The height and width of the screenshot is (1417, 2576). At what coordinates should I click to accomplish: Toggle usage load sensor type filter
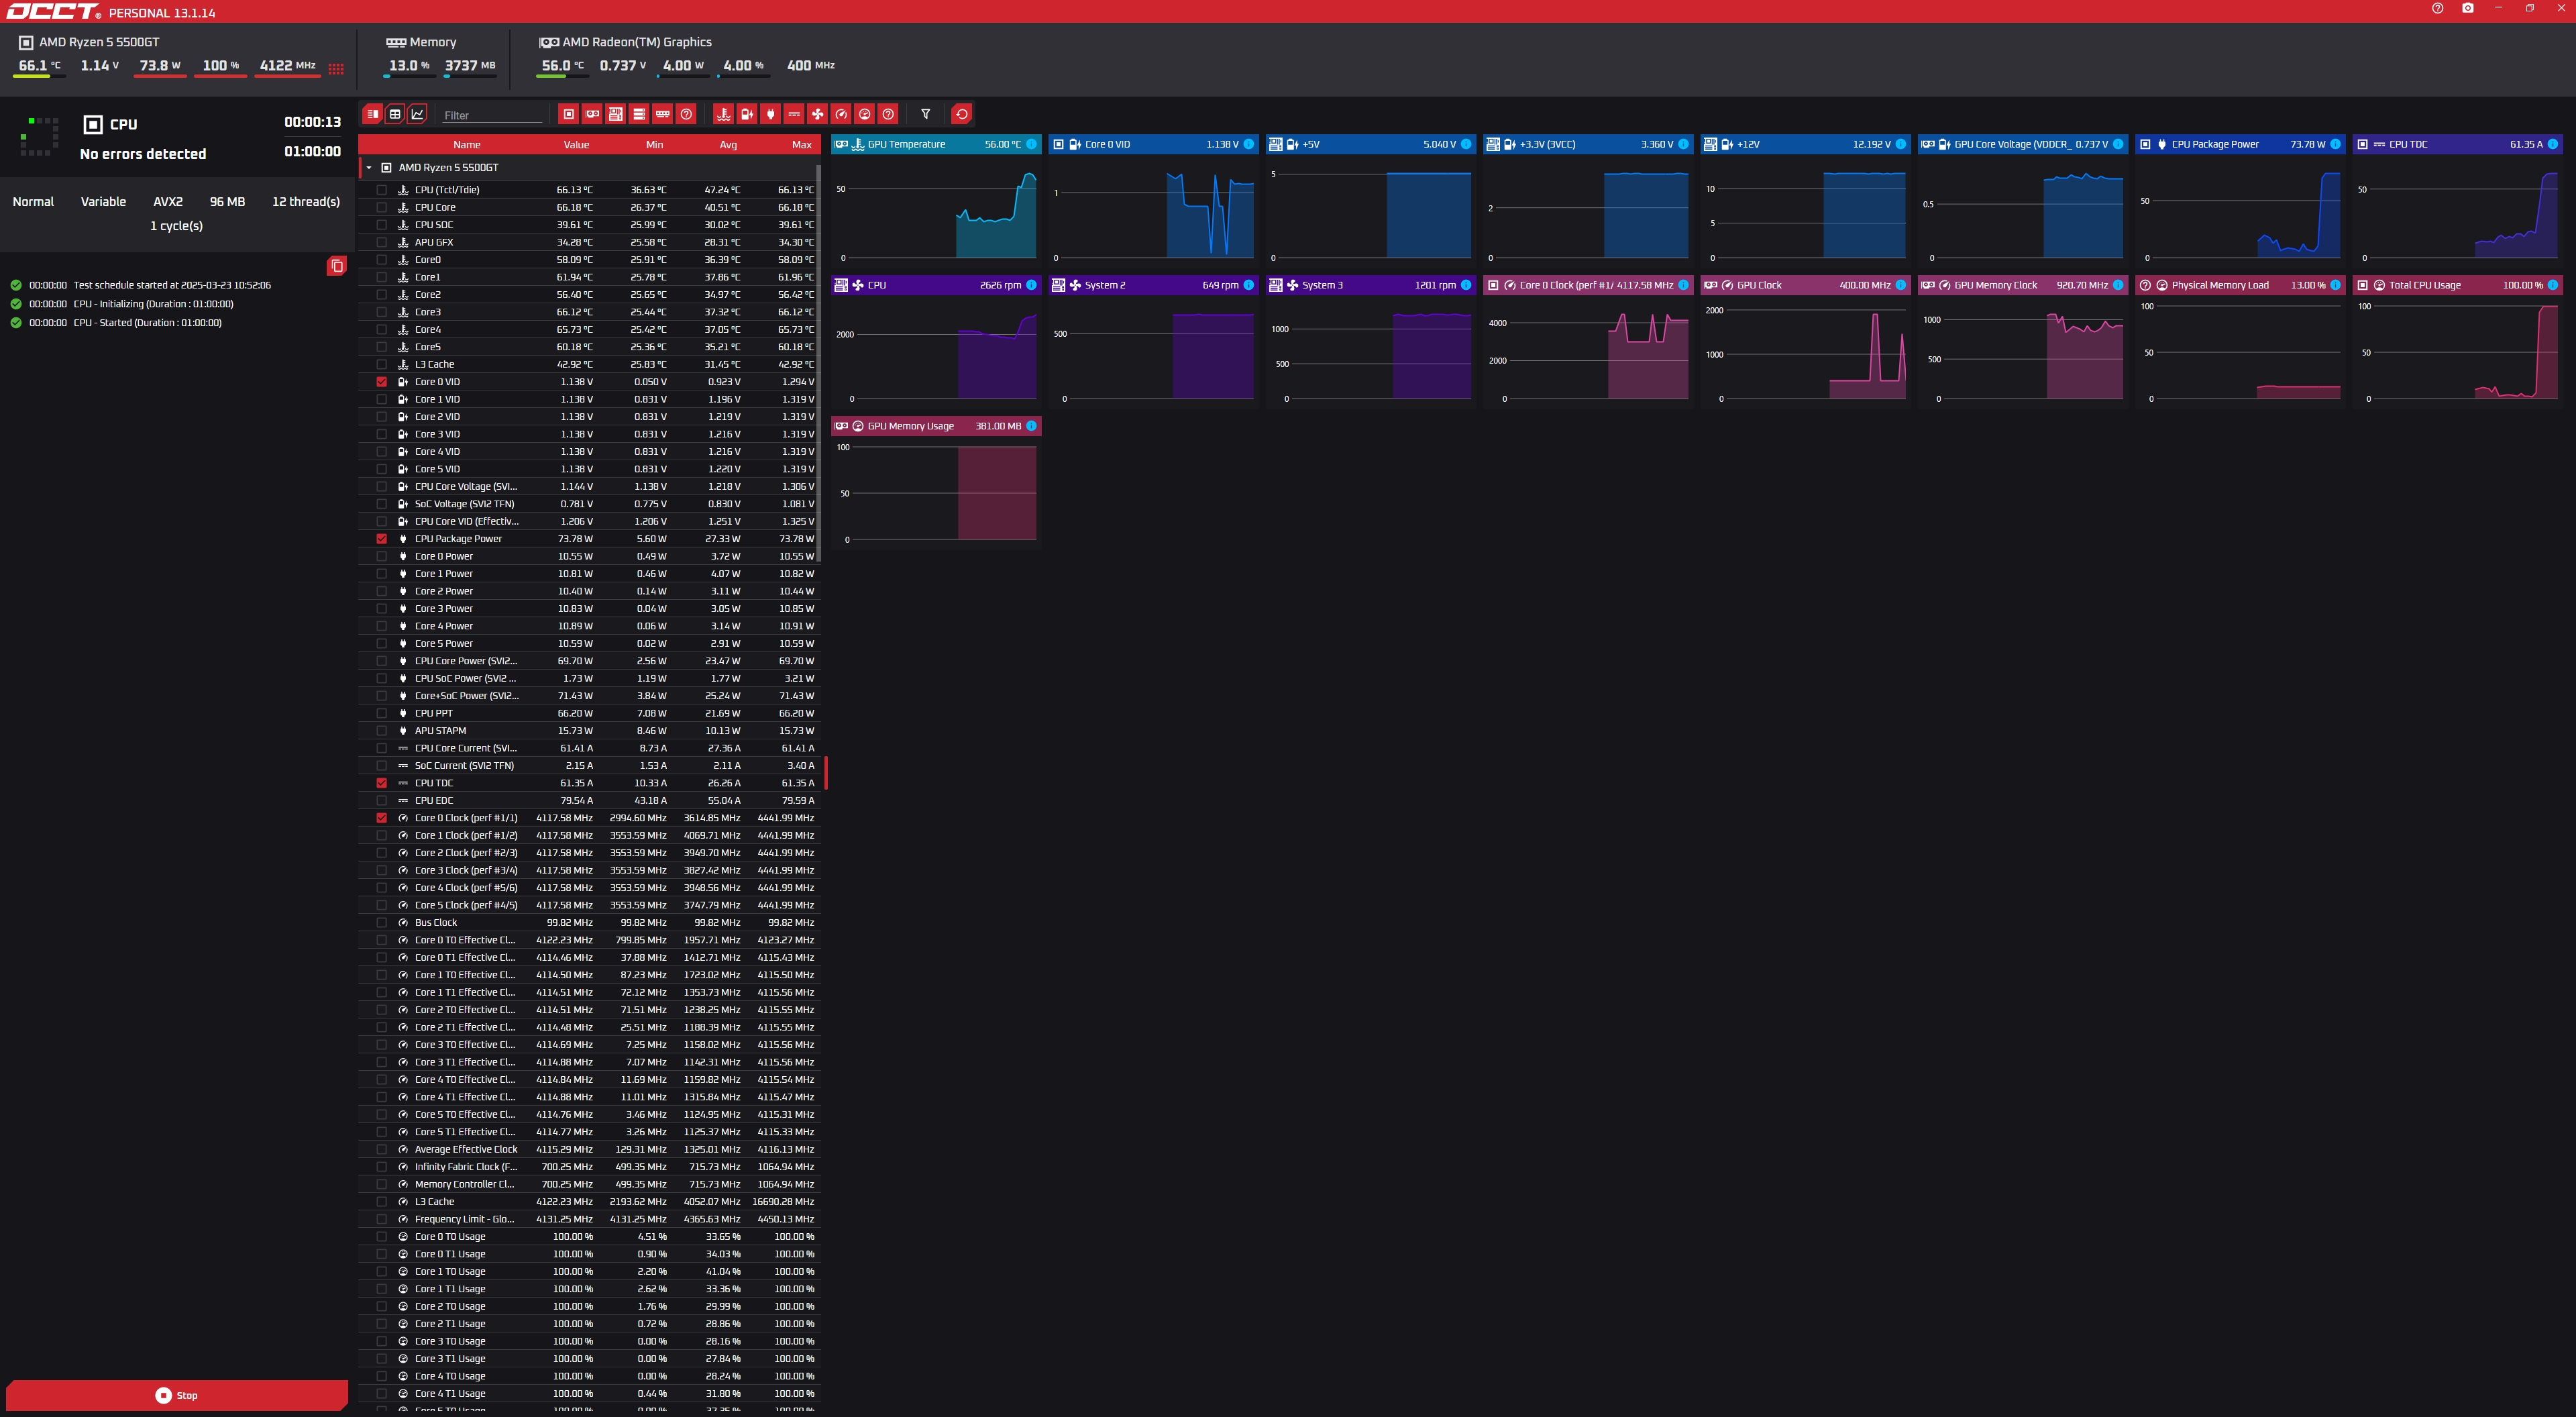865,114
